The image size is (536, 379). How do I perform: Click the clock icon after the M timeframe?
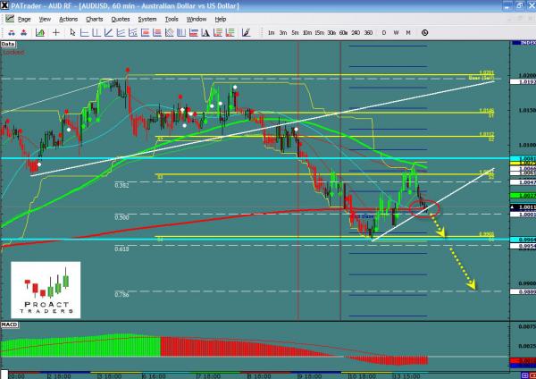click(424, 32)
